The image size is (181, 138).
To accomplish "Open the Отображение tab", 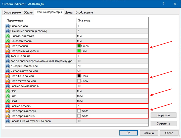I will [84, 12].
